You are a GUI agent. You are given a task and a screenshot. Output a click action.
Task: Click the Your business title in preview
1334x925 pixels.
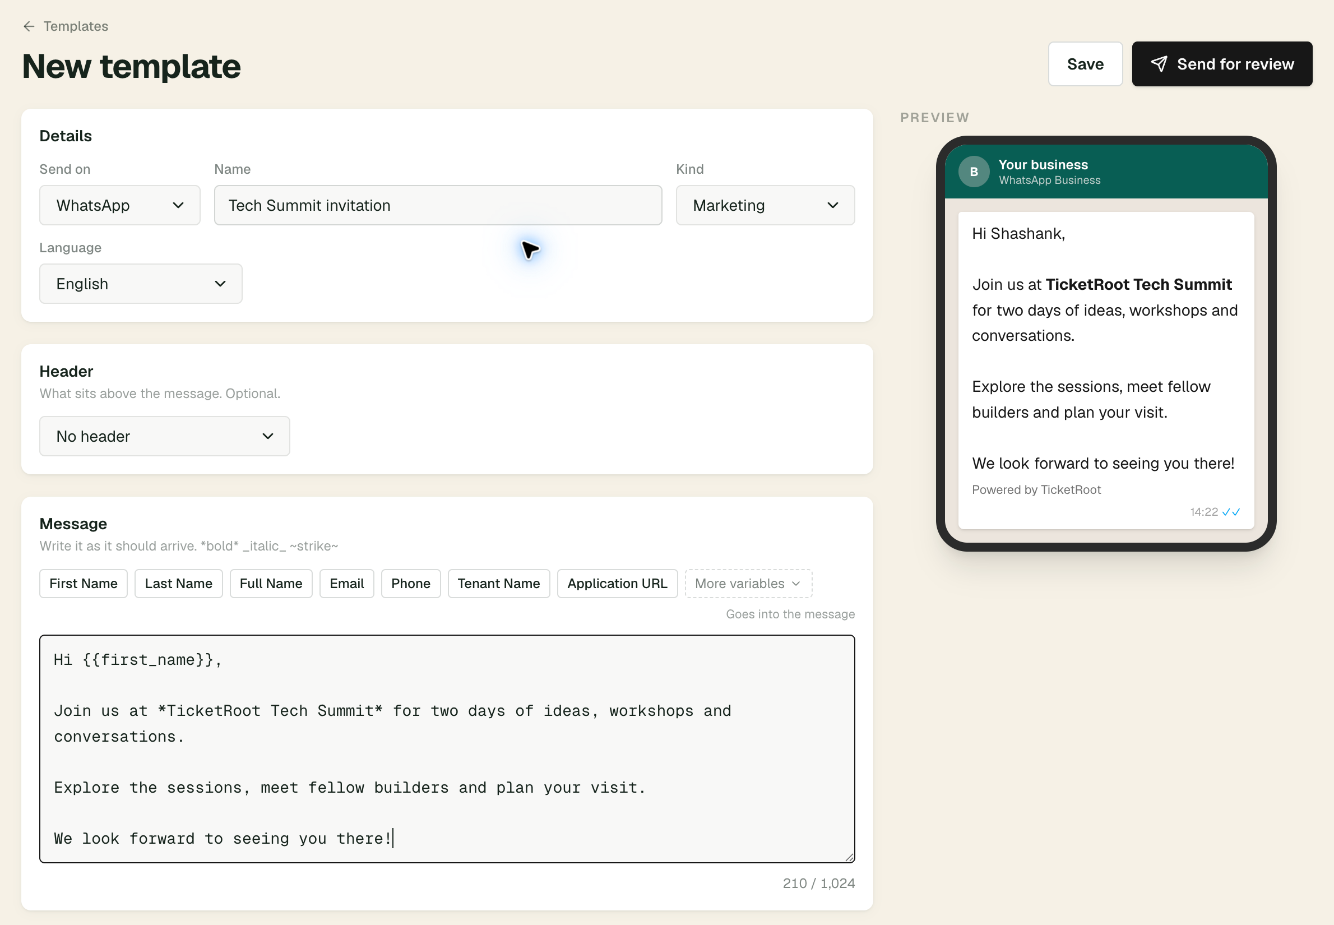1043,165
